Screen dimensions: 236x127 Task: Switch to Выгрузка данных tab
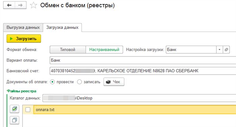click(x=23, y=28)
